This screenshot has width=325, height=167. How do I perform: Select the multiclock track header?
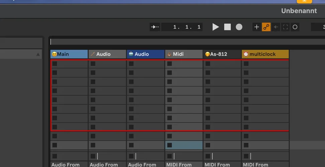pos(265,54)
